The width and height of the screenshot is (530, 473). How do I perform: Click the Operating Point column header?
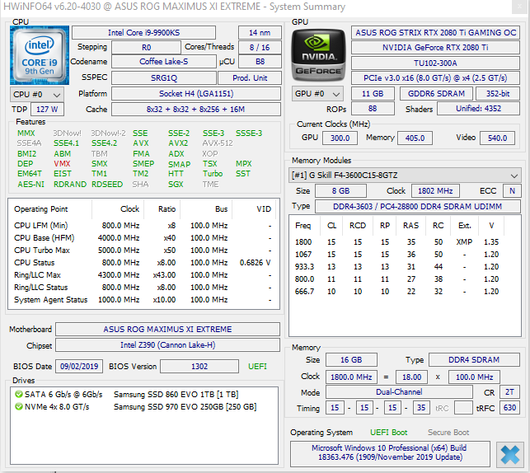[x=51, y=209]
